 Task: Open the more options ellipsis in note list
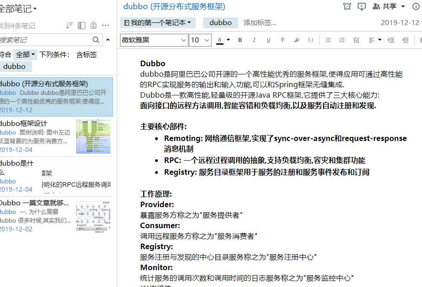coord(106,25)
